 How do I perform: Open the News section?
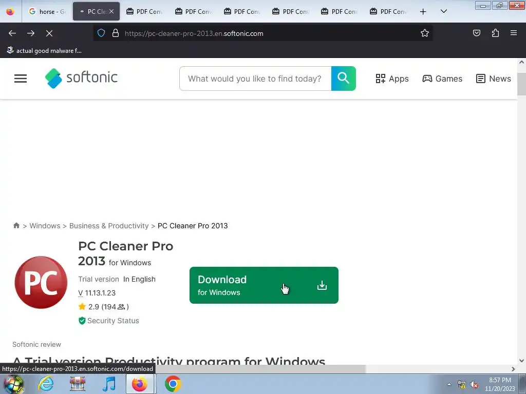coord(494,78)
